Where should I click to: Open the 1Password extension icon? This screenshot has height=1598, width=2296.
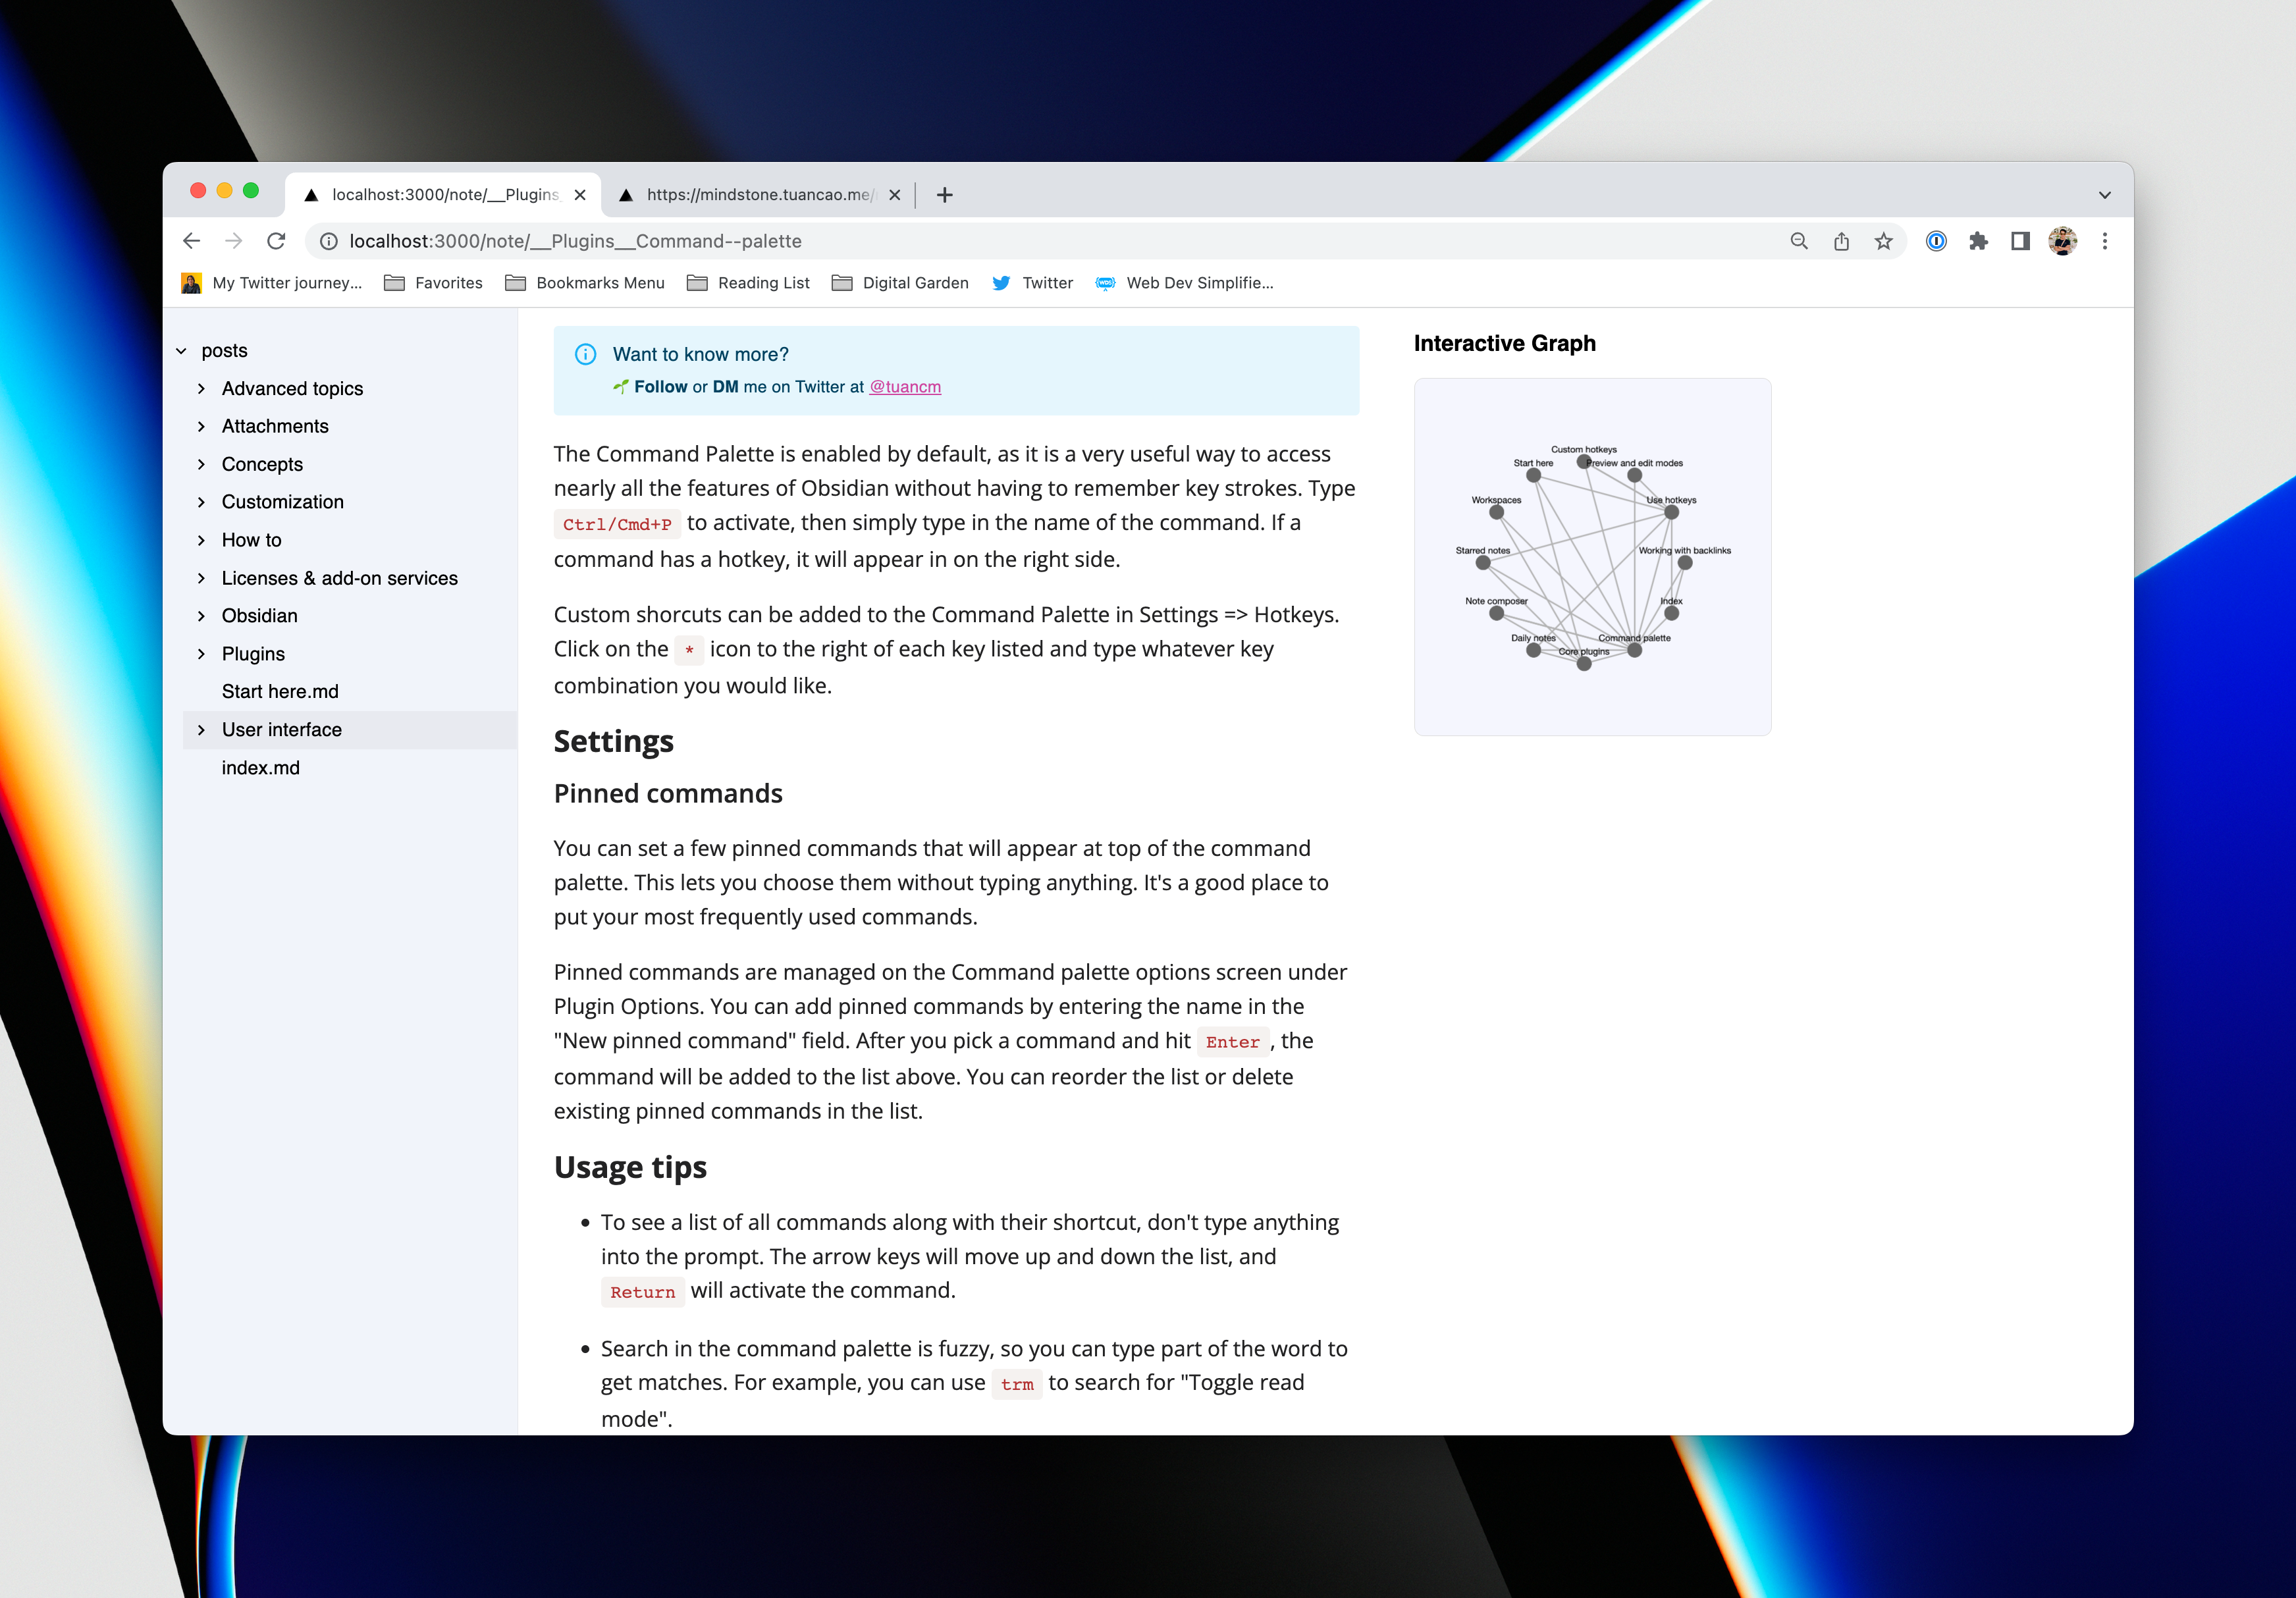(1936, 241)
